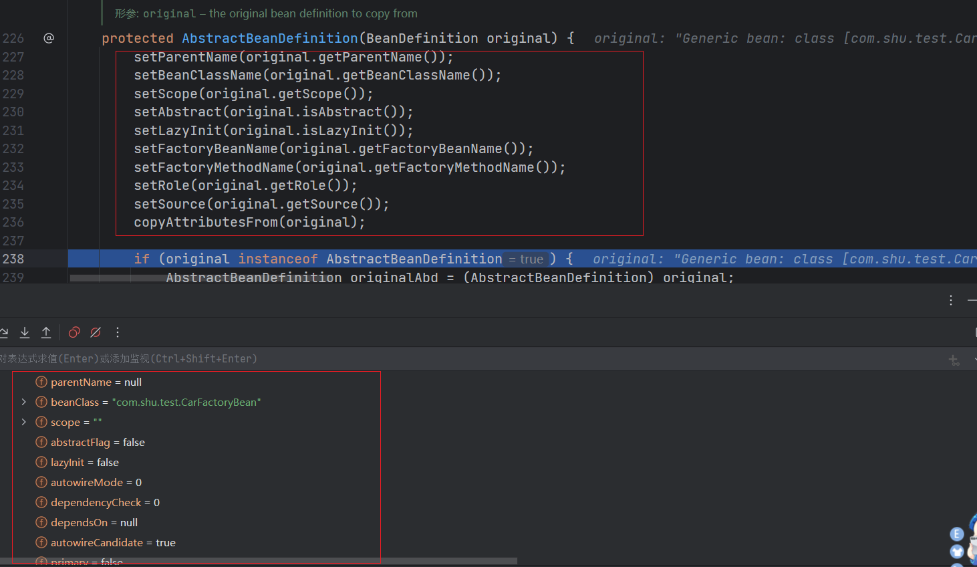This screenshot has height=567, width=977.
Task: Step into with the down-arrow debugger icon
Action: [x=25, y=332]
